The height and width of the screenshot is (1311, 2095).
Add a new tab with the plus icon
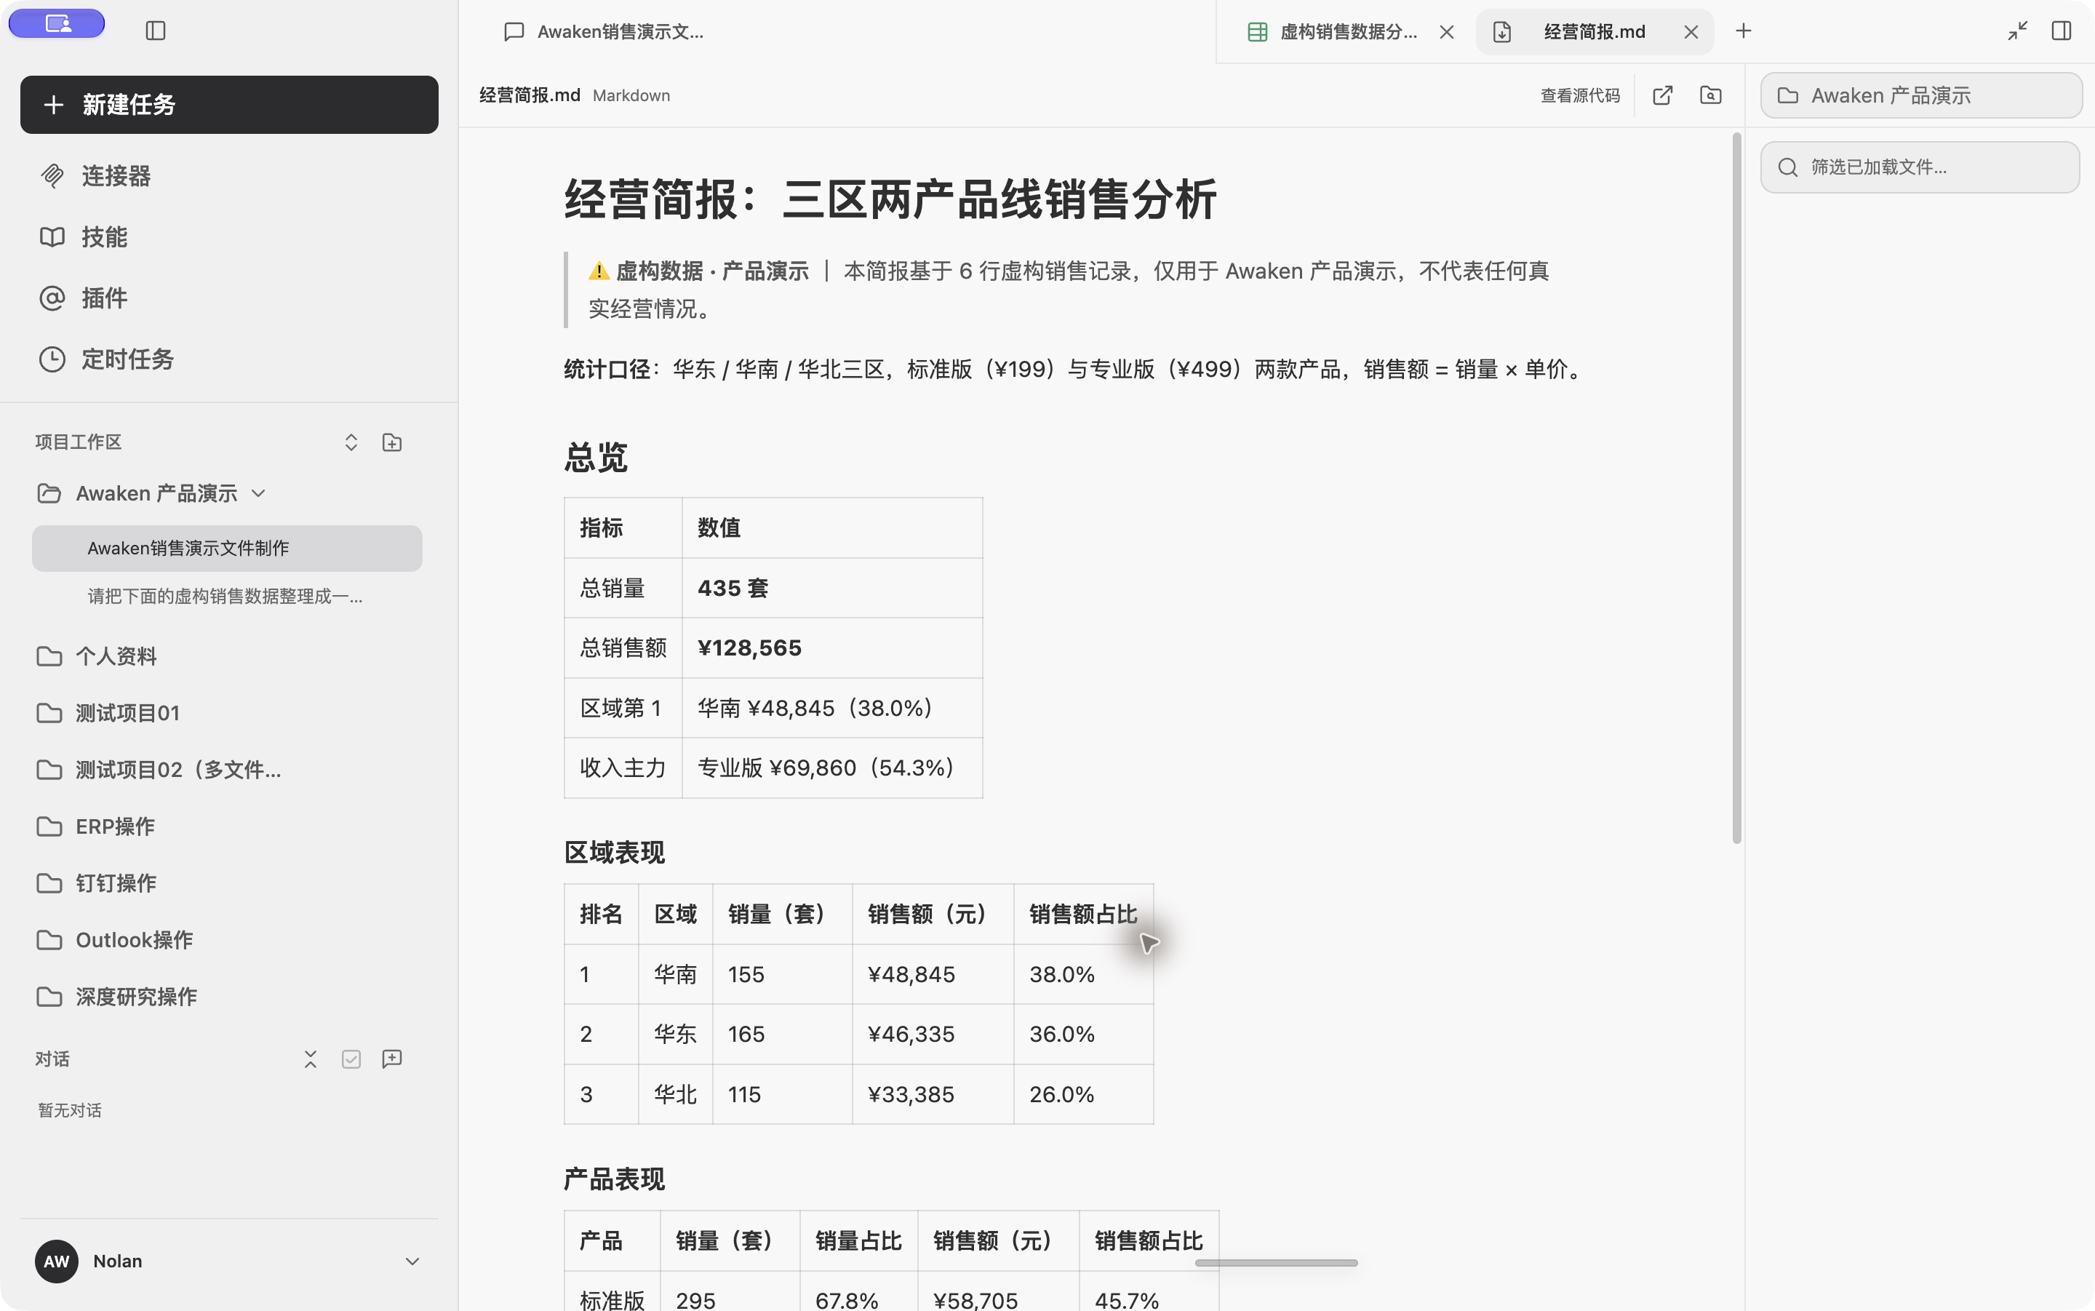click(x=1744, y=31)
